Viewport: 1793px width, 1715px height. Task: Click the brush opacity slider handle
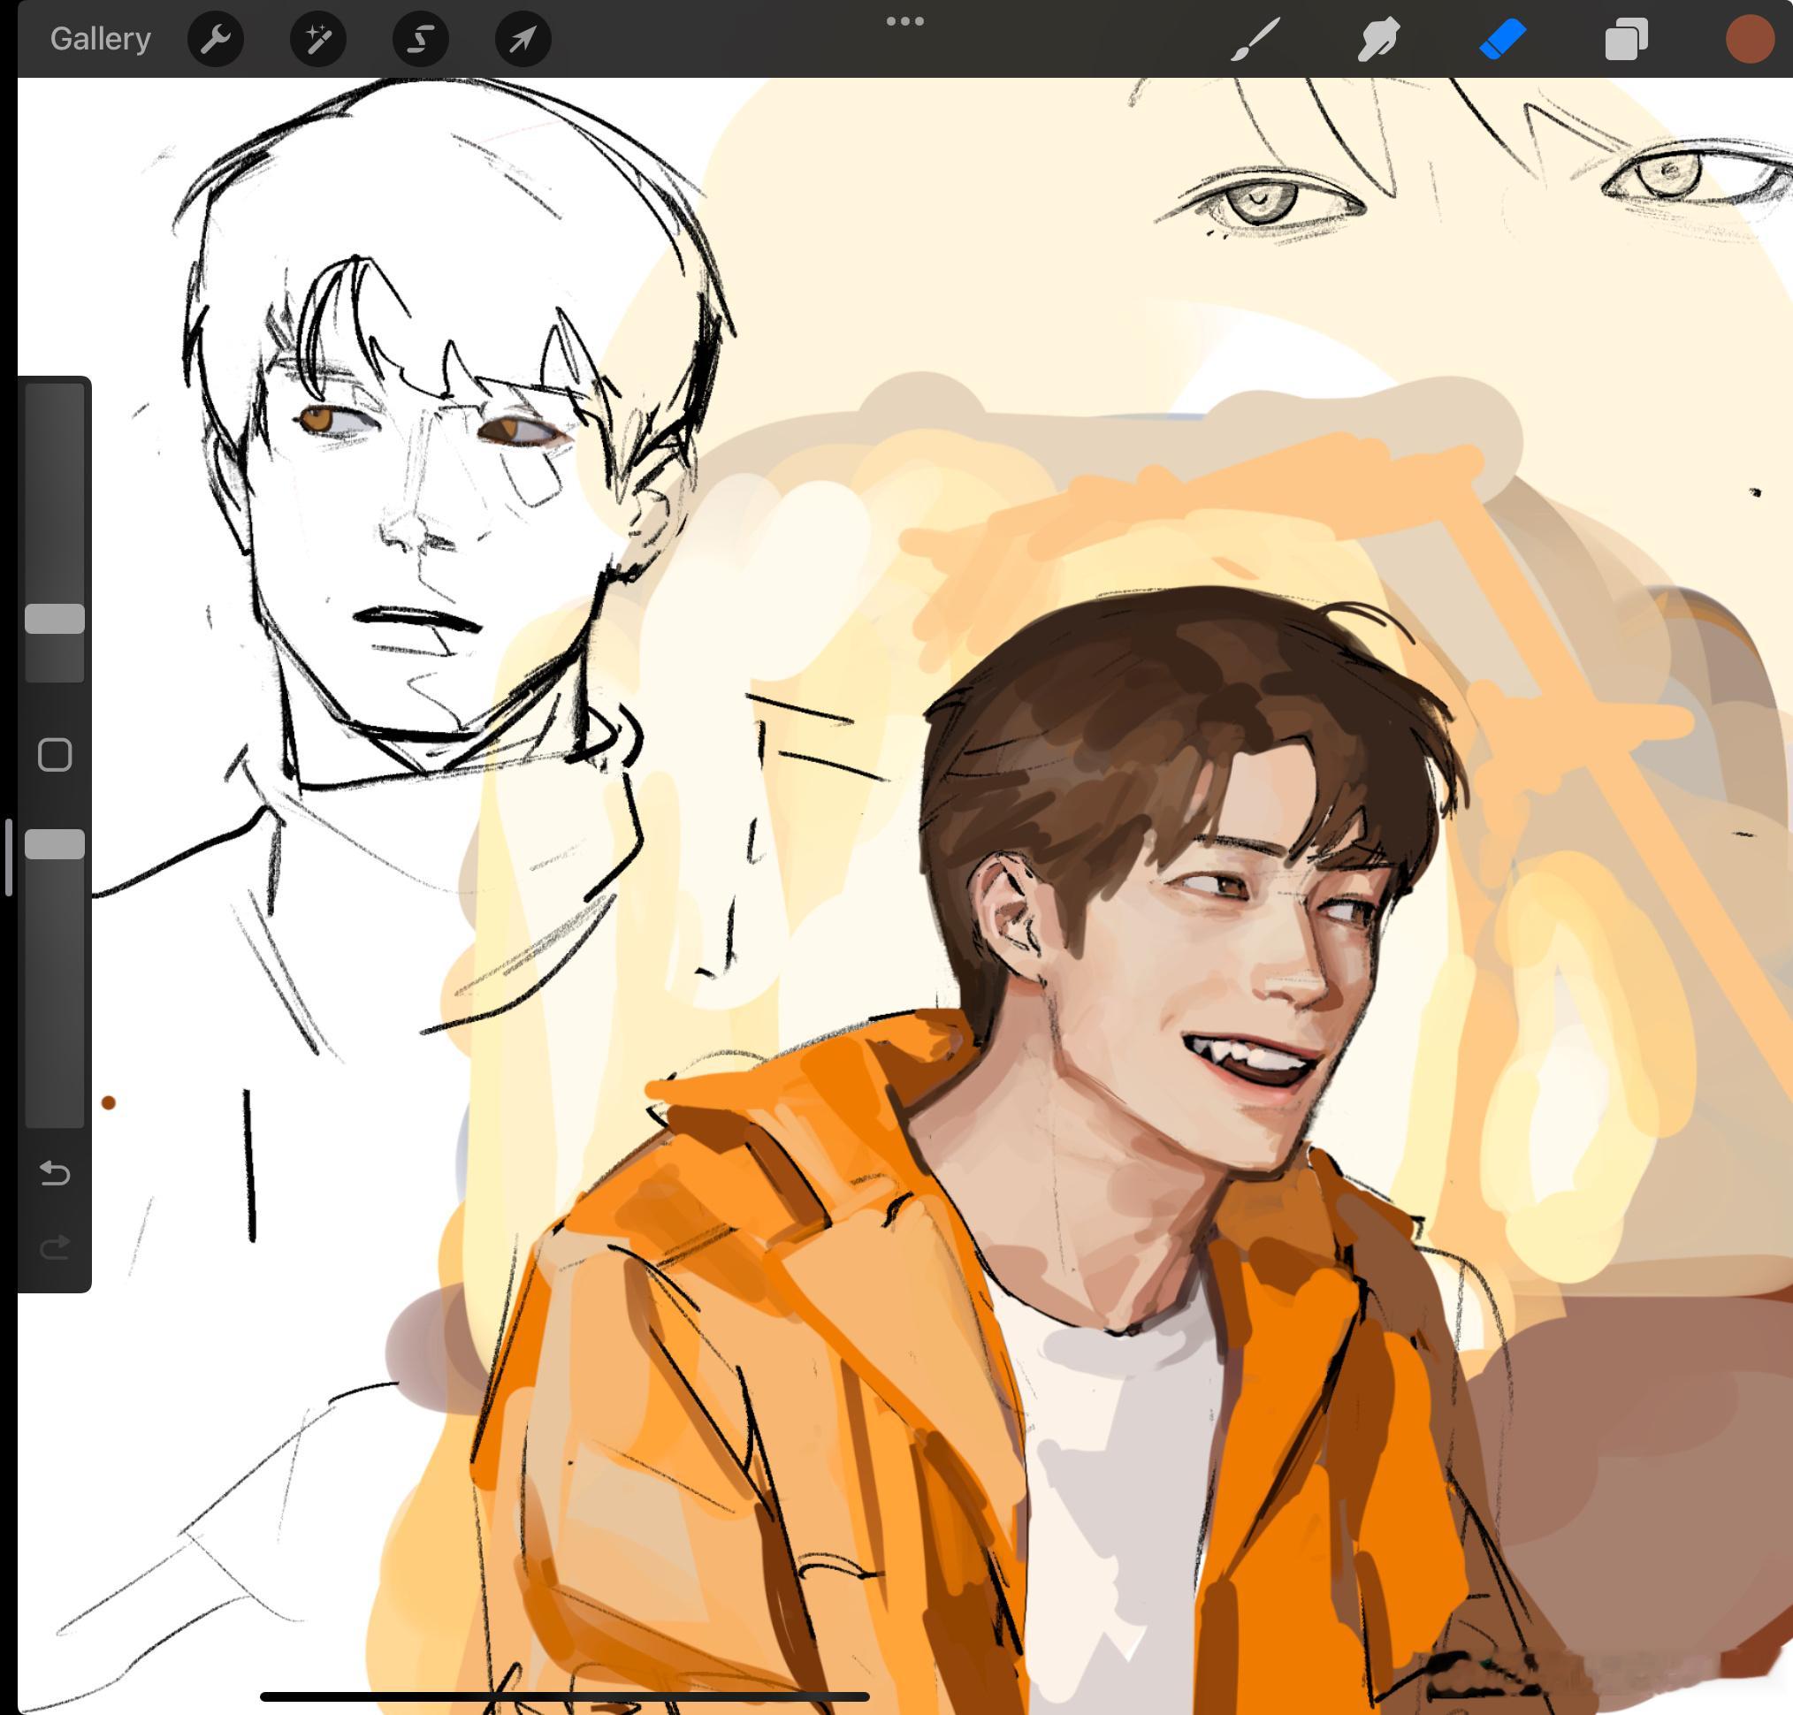55,845
